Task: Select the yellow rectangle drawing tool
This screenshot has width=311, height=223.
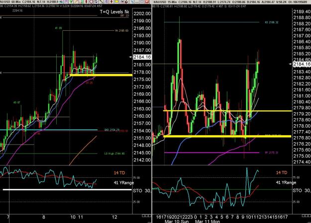Action: tap(116, 2)
